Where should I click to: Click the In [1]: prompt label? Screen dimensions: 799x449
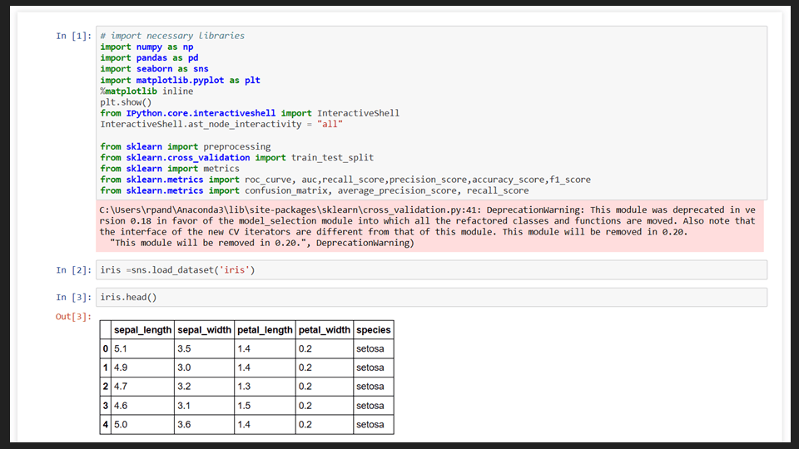pyautogui.click(x=74, y=36)
